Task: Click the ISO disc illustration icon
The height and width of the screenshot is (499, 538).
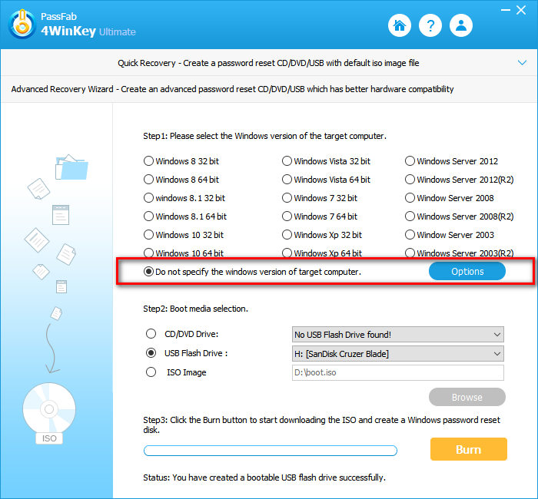Action: coord(49,414)
